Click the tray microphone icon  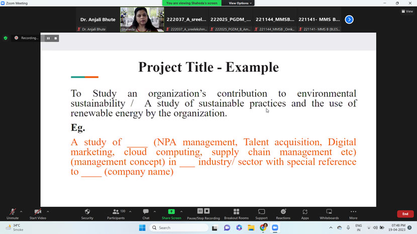348,227
